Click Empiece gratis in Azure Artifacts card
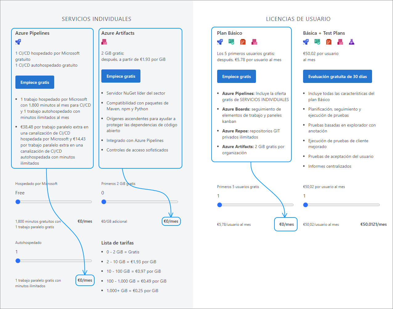The image size is (393, 309). (x=121, y=76)
